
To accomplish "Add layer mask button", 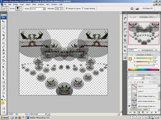I will (x=139, y=113).
